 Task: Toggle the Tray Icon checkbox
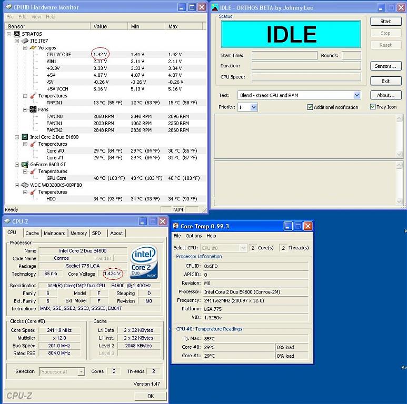point(373,107)
